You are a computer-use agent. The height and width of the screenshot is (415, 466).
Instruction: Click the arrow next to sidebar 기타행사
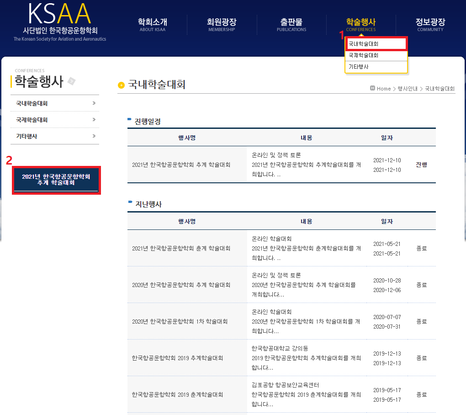(94, 136)
